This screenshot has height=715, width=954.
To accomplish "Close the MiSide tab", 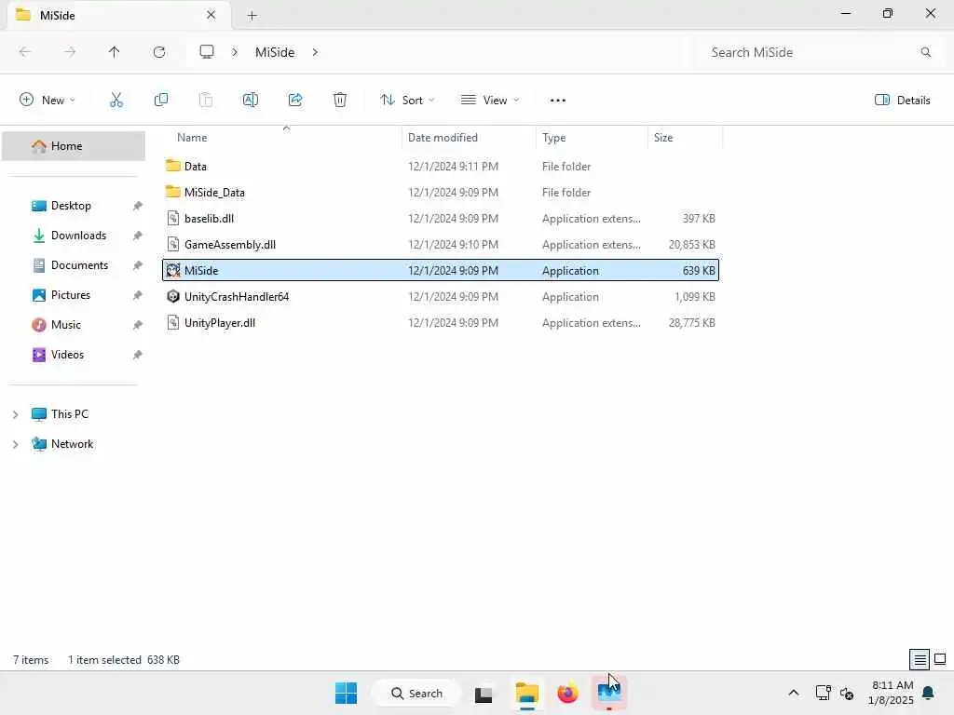I will tap(211, 15).
